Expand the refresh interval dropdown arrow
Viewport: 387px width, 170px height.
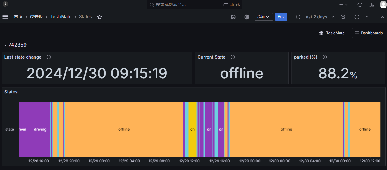pos(367,17)
